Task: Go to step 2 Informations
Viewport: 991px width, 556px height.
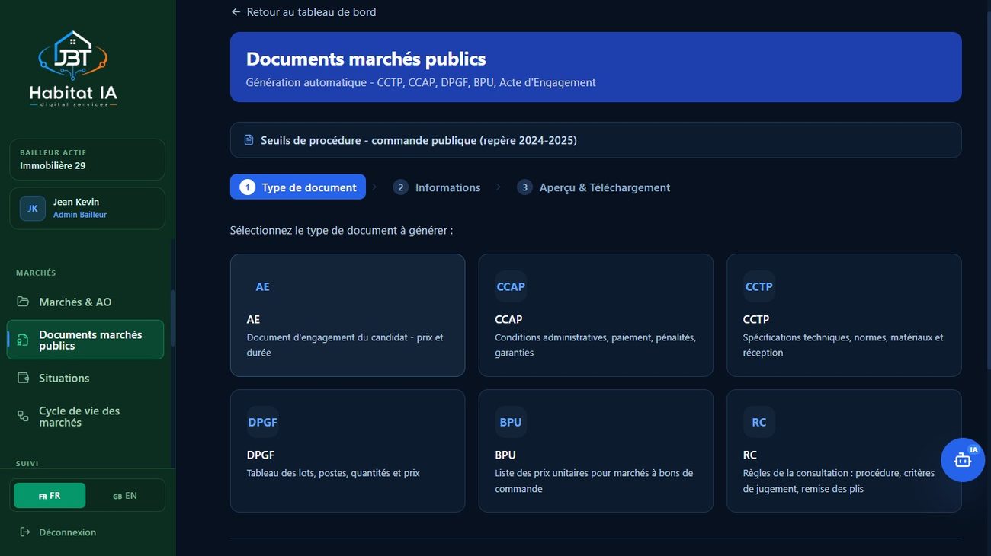Action: 437,187
